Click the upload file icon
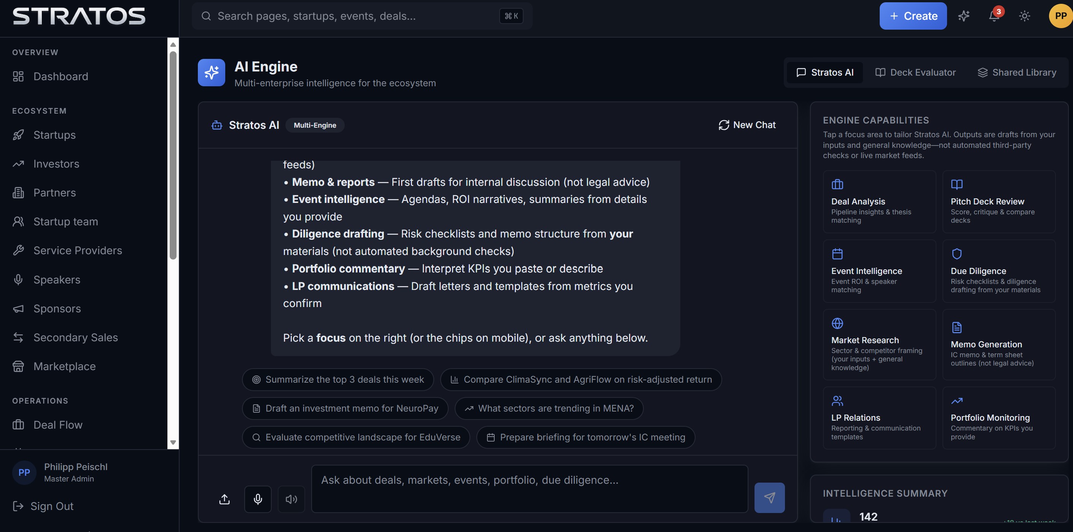 224,499
